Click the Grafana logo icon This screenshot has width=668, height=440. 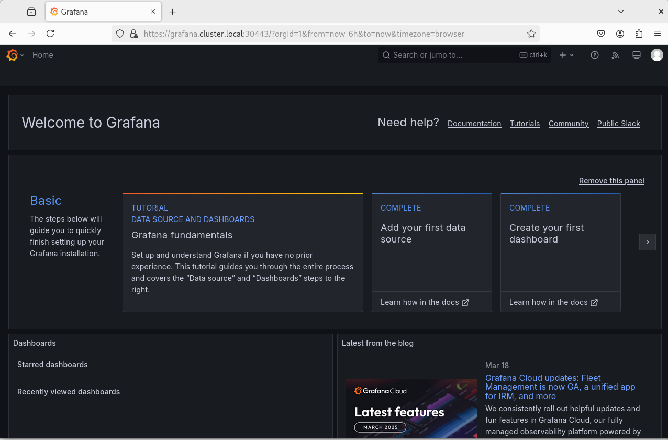click(12, 55)
